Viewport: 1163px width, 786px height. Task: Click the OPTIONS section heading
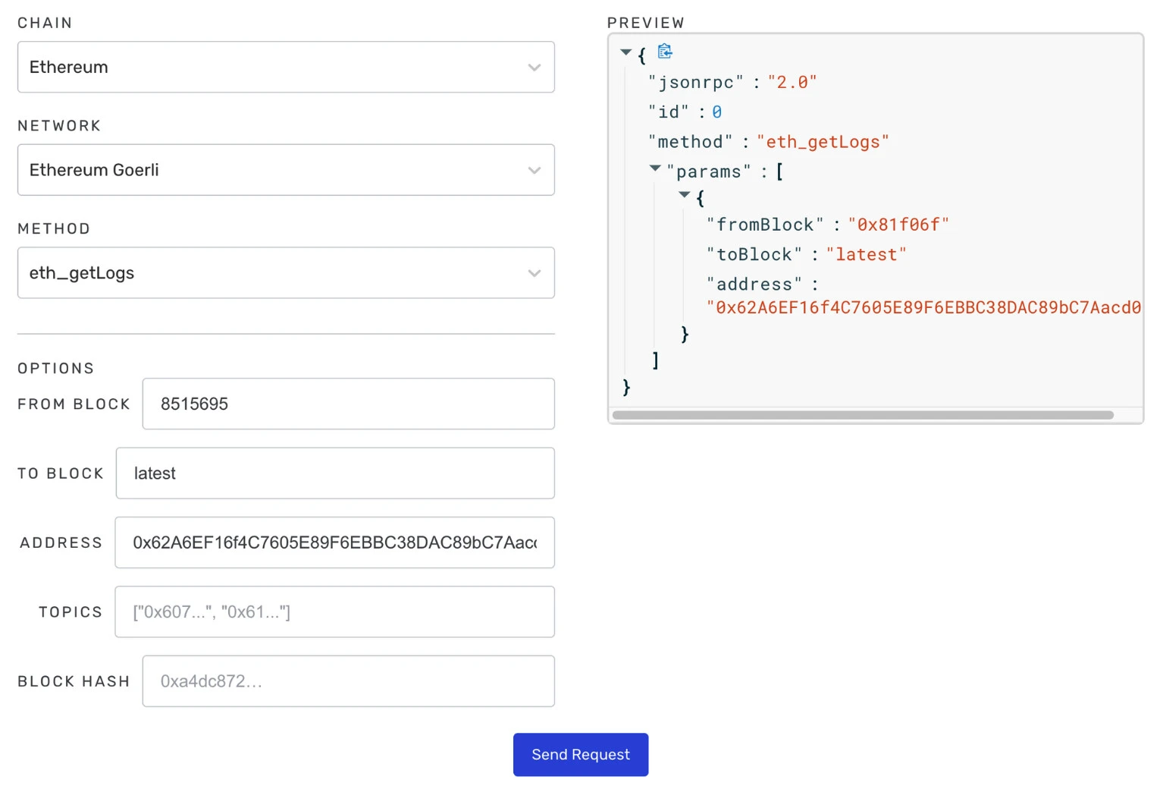(56, 368)
